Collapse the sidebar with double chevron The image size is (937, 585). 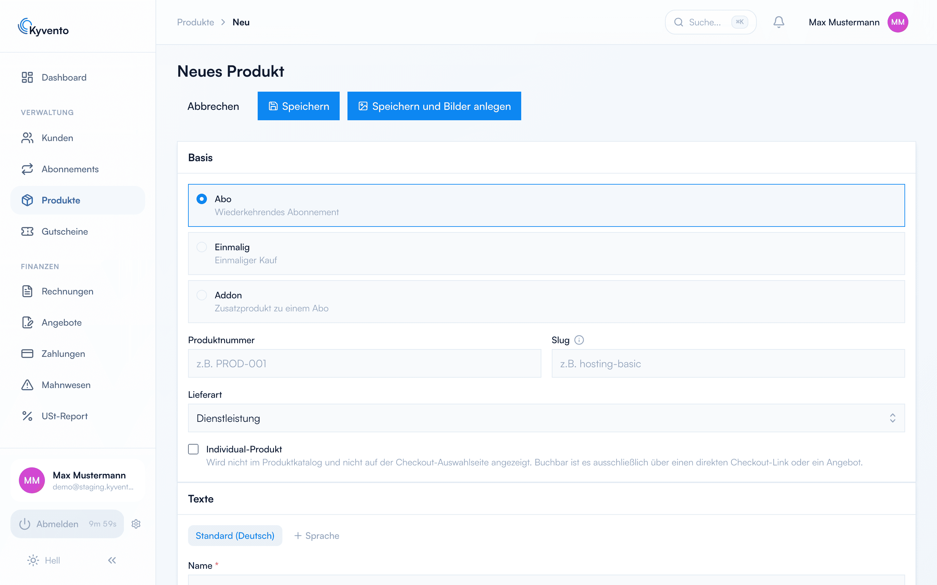tap(112, 560)
